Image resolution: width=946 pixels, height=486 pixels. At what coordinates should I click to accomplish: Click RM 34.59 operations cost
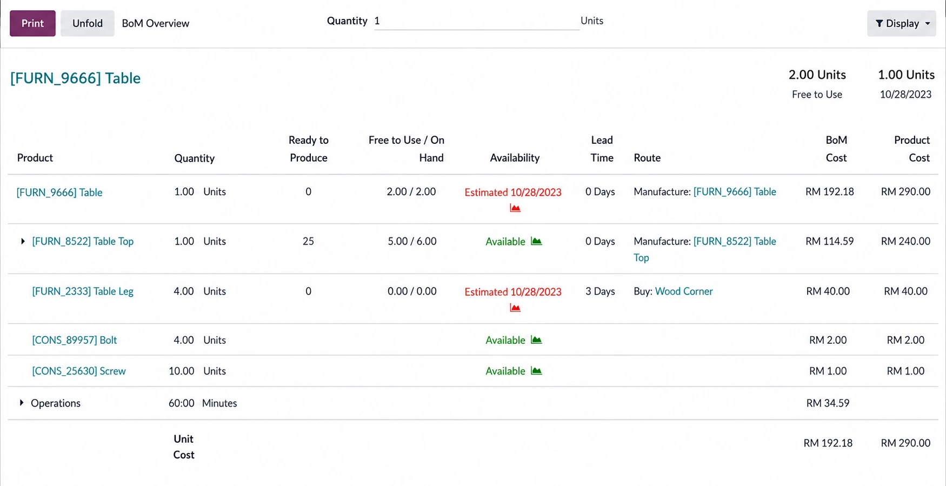(x=828, y=403)
